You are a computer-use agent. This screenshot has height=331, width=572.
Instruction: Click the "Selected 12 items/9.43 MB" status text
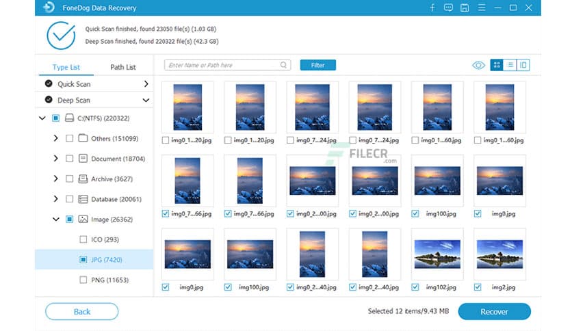(408, 311)
